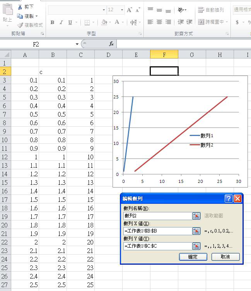Open the font size dropdown
251x291 pixels.
[x=122, y=10]
